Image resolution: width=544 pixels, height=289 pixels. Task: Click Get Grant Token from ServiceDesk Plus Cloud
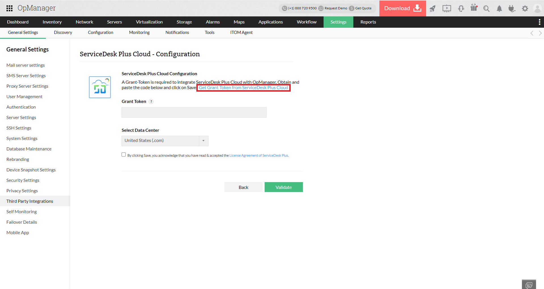click(243, 88)
